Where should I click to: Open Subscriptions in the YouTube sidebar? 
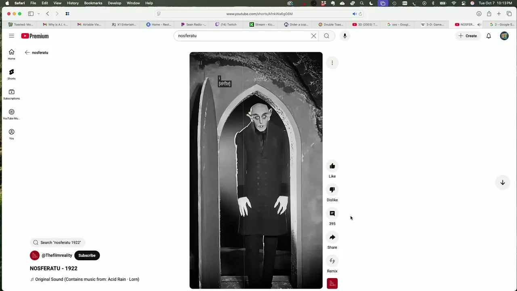click(11, 94)
